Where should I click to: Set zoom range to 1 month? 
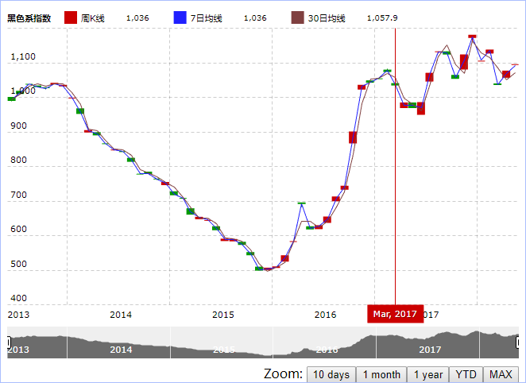tap(381, 374)
